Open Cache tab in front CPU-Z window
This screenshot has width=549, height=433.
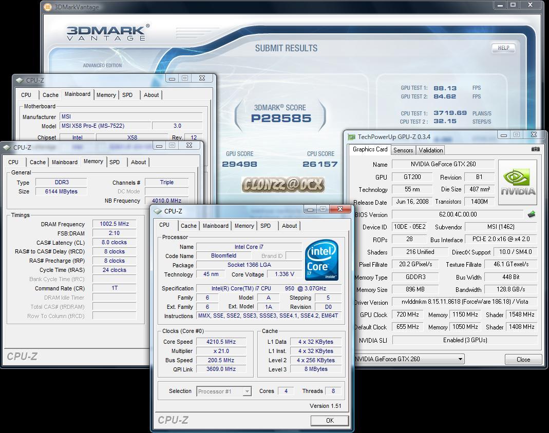[188, 226]
